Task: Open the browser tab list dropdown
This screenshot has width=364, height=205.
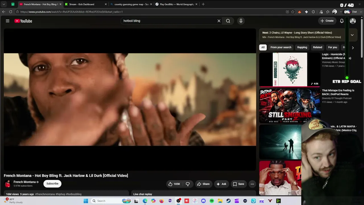Action: point(4,4)
